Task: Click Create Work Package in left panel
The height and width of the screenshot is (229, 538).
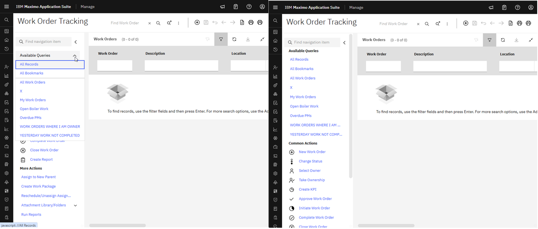Action: pos(38,186)
